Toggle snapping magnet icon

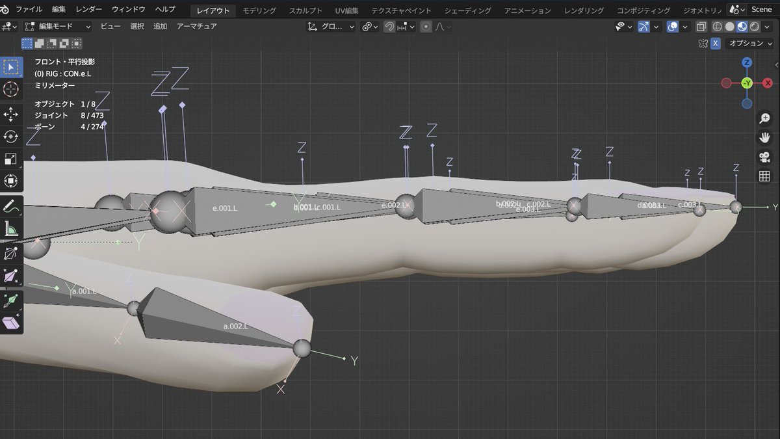pyautogui.click(x=389, y=27)
